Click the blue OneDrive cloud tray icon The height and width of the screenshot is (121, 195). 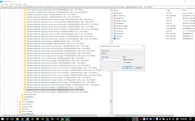(x=154, y=119)
